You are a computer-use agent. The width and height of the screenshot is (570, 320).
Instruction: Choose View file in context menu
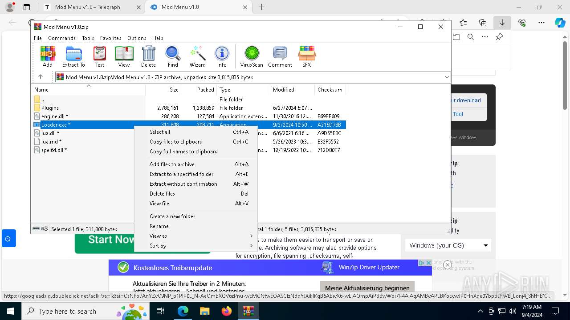point(196,204)
